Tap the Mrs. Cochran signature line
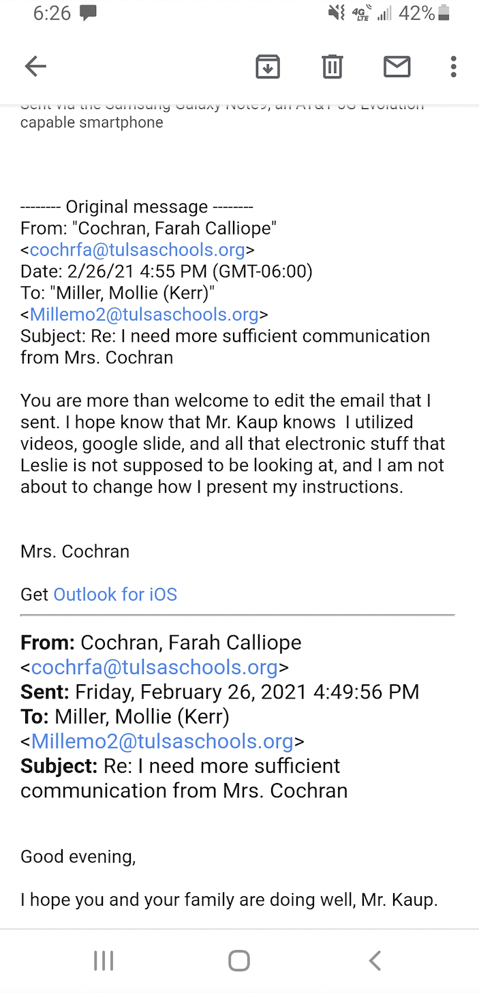 [75, 551]
